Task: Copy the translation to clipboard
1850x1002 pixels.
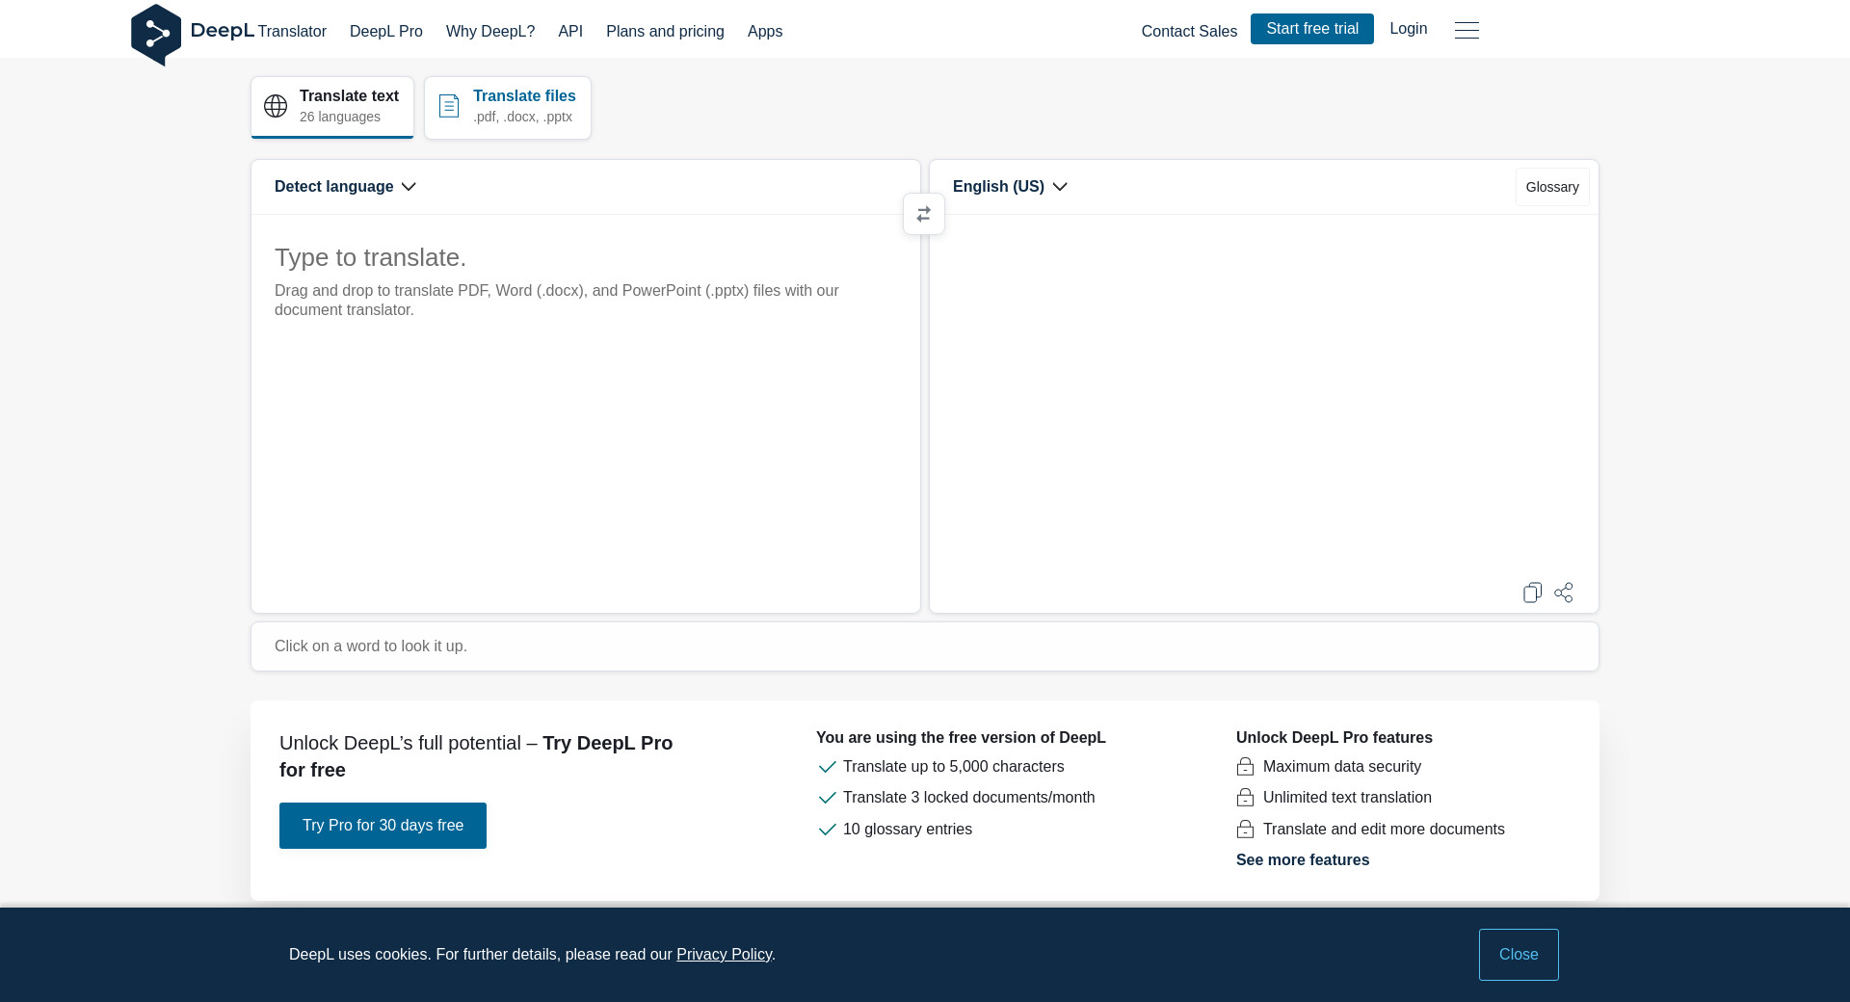Action: (1532, 593)
